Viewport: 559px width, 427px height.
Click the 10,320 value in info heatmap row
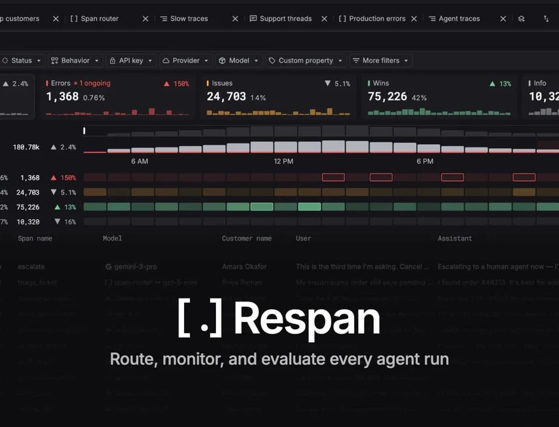point(28,222)
